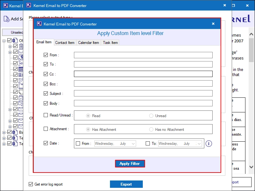Close the output type selection dialog
Viewport: 255px width, 191px height.
(225, 5)
